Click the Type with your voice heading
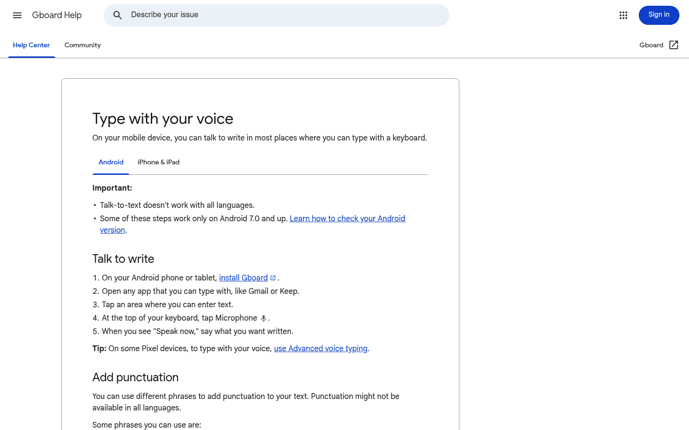This screenshot has width=689, height=430. [163, 118]
